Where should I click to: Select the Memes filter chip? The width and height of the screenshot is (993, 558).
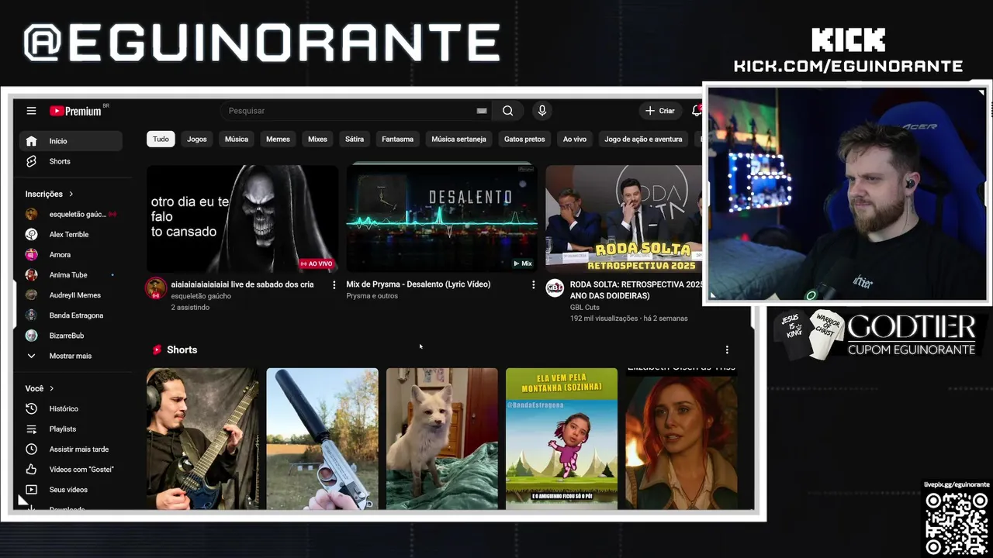coord(278,139)
